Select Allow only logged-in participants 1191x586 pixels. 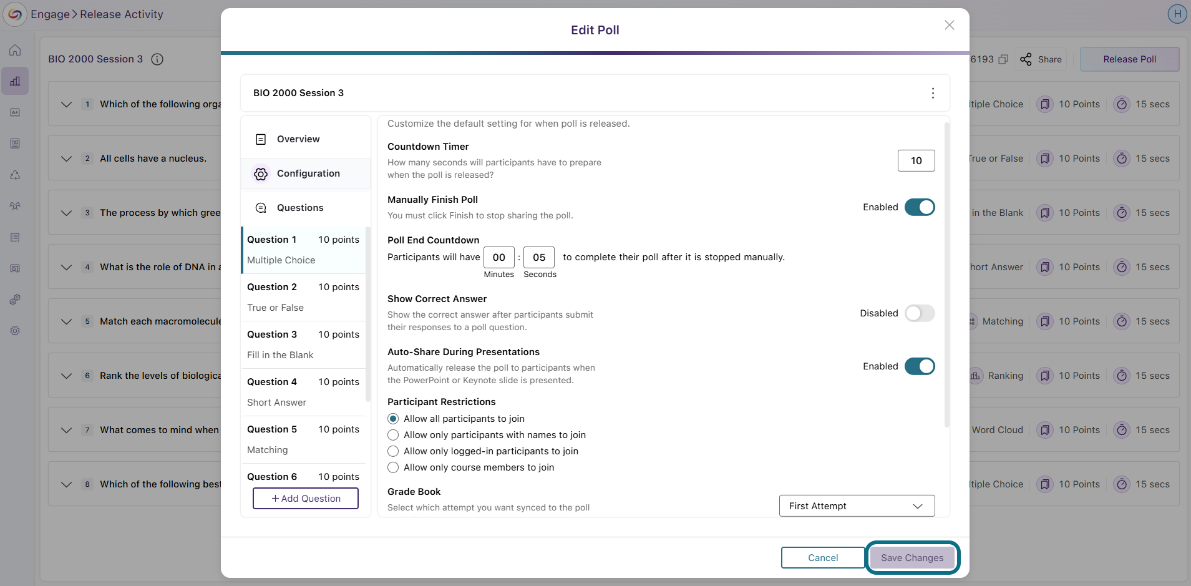(x=393, y=451)
